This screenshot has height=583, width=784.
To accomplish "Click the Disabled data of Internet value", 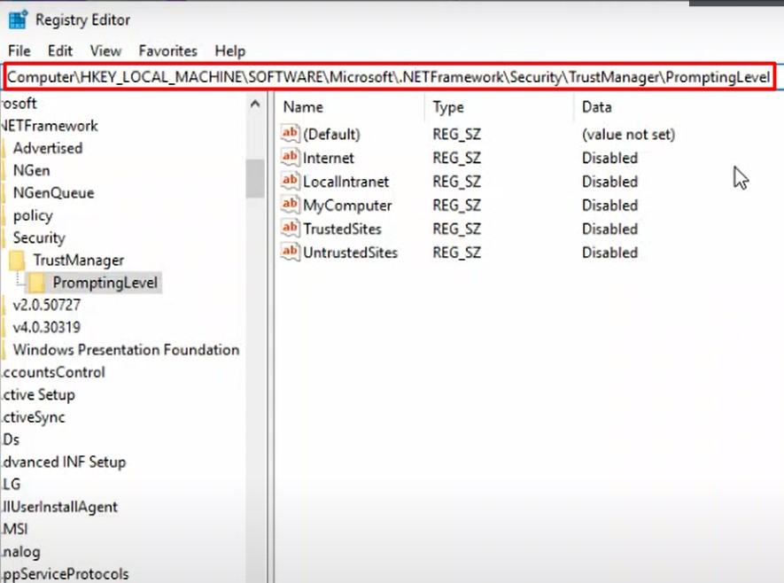I will [x=609, y=158].
